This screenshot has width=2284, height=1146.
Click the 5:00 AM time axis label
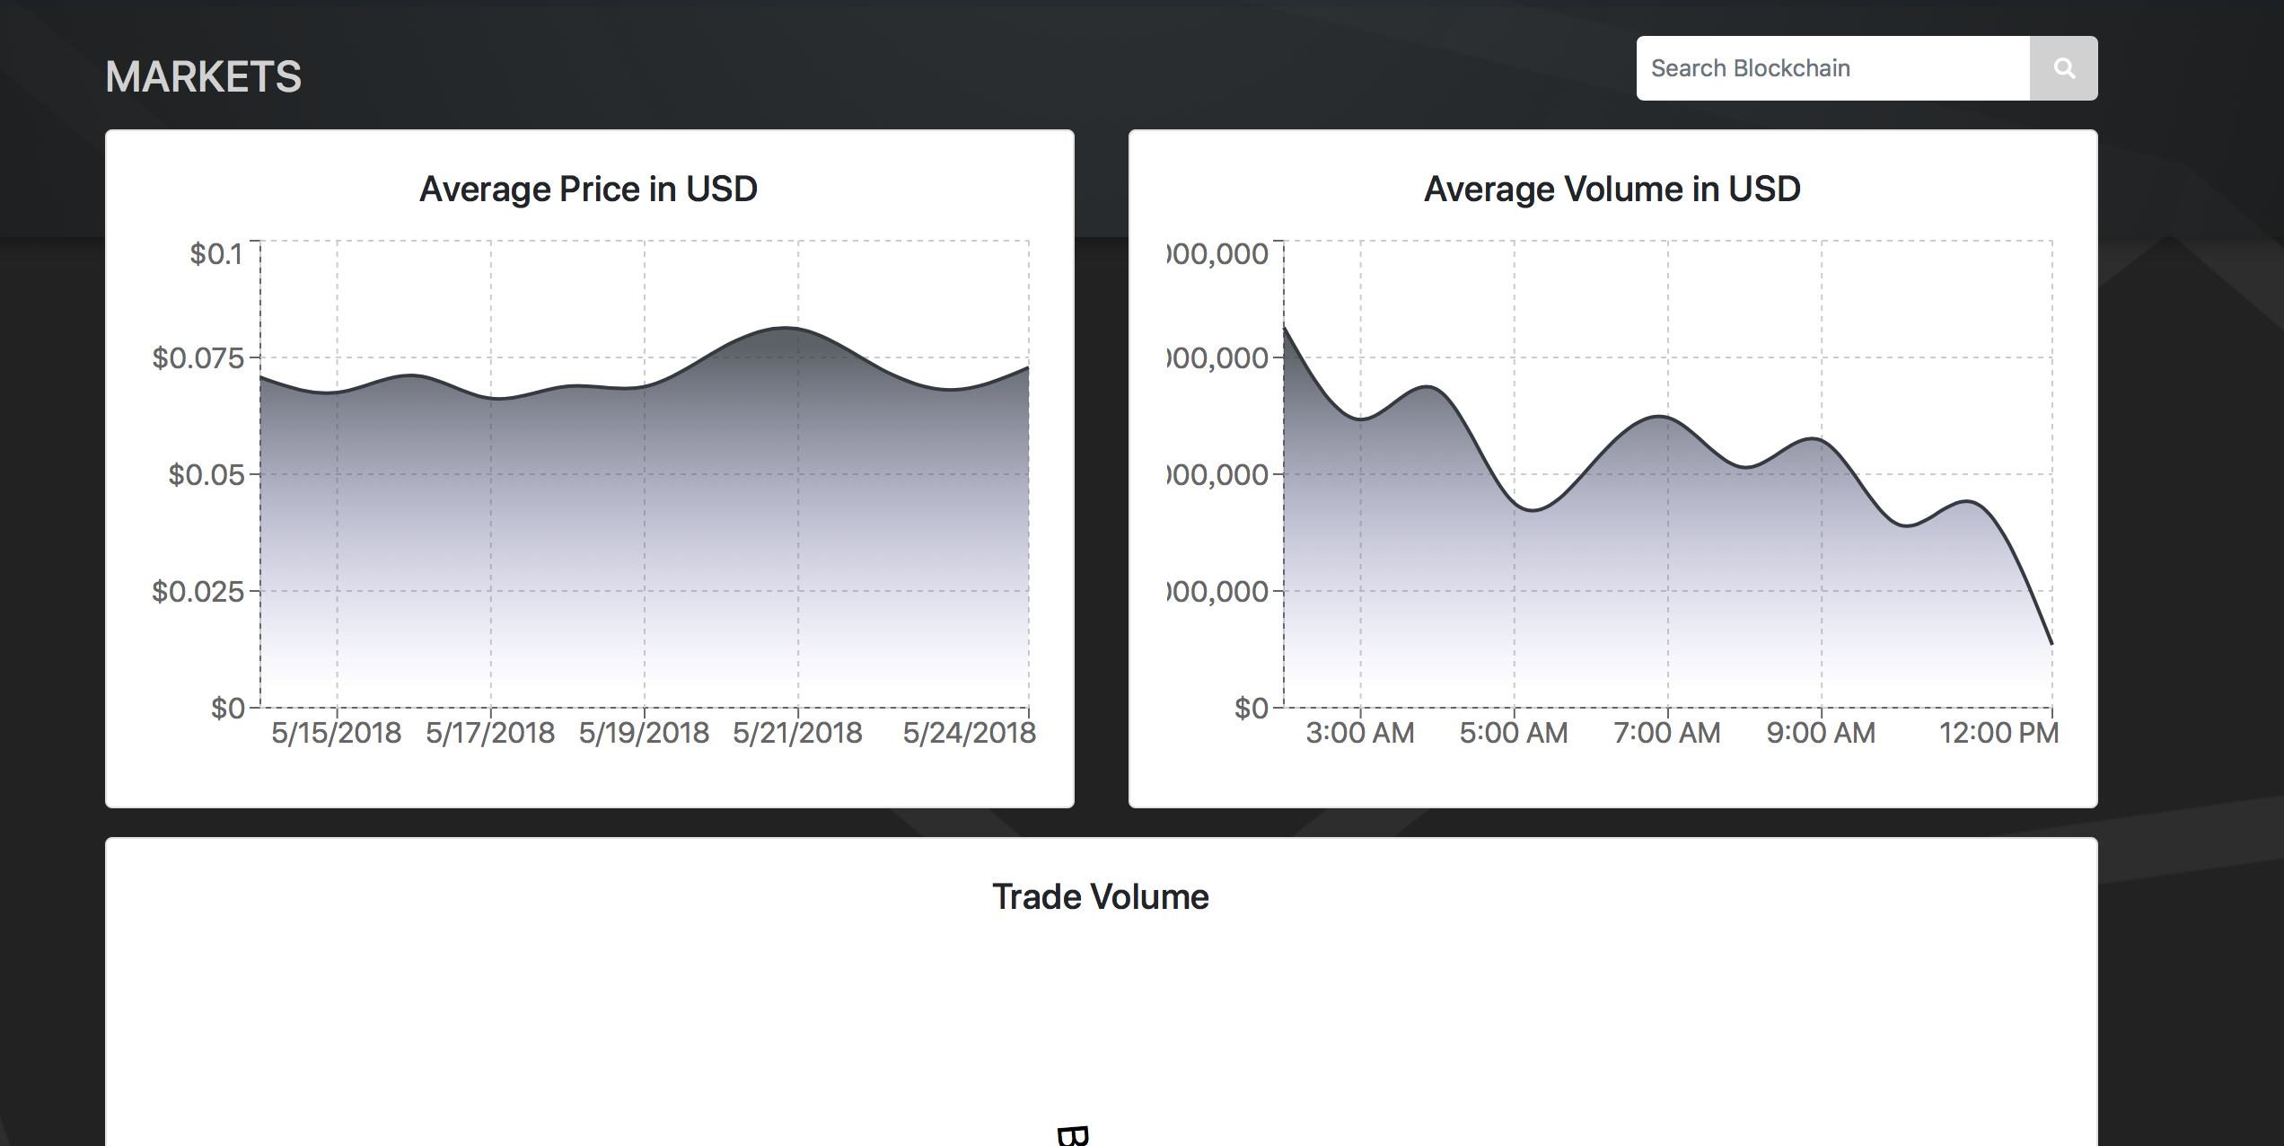click(1514, 733)
